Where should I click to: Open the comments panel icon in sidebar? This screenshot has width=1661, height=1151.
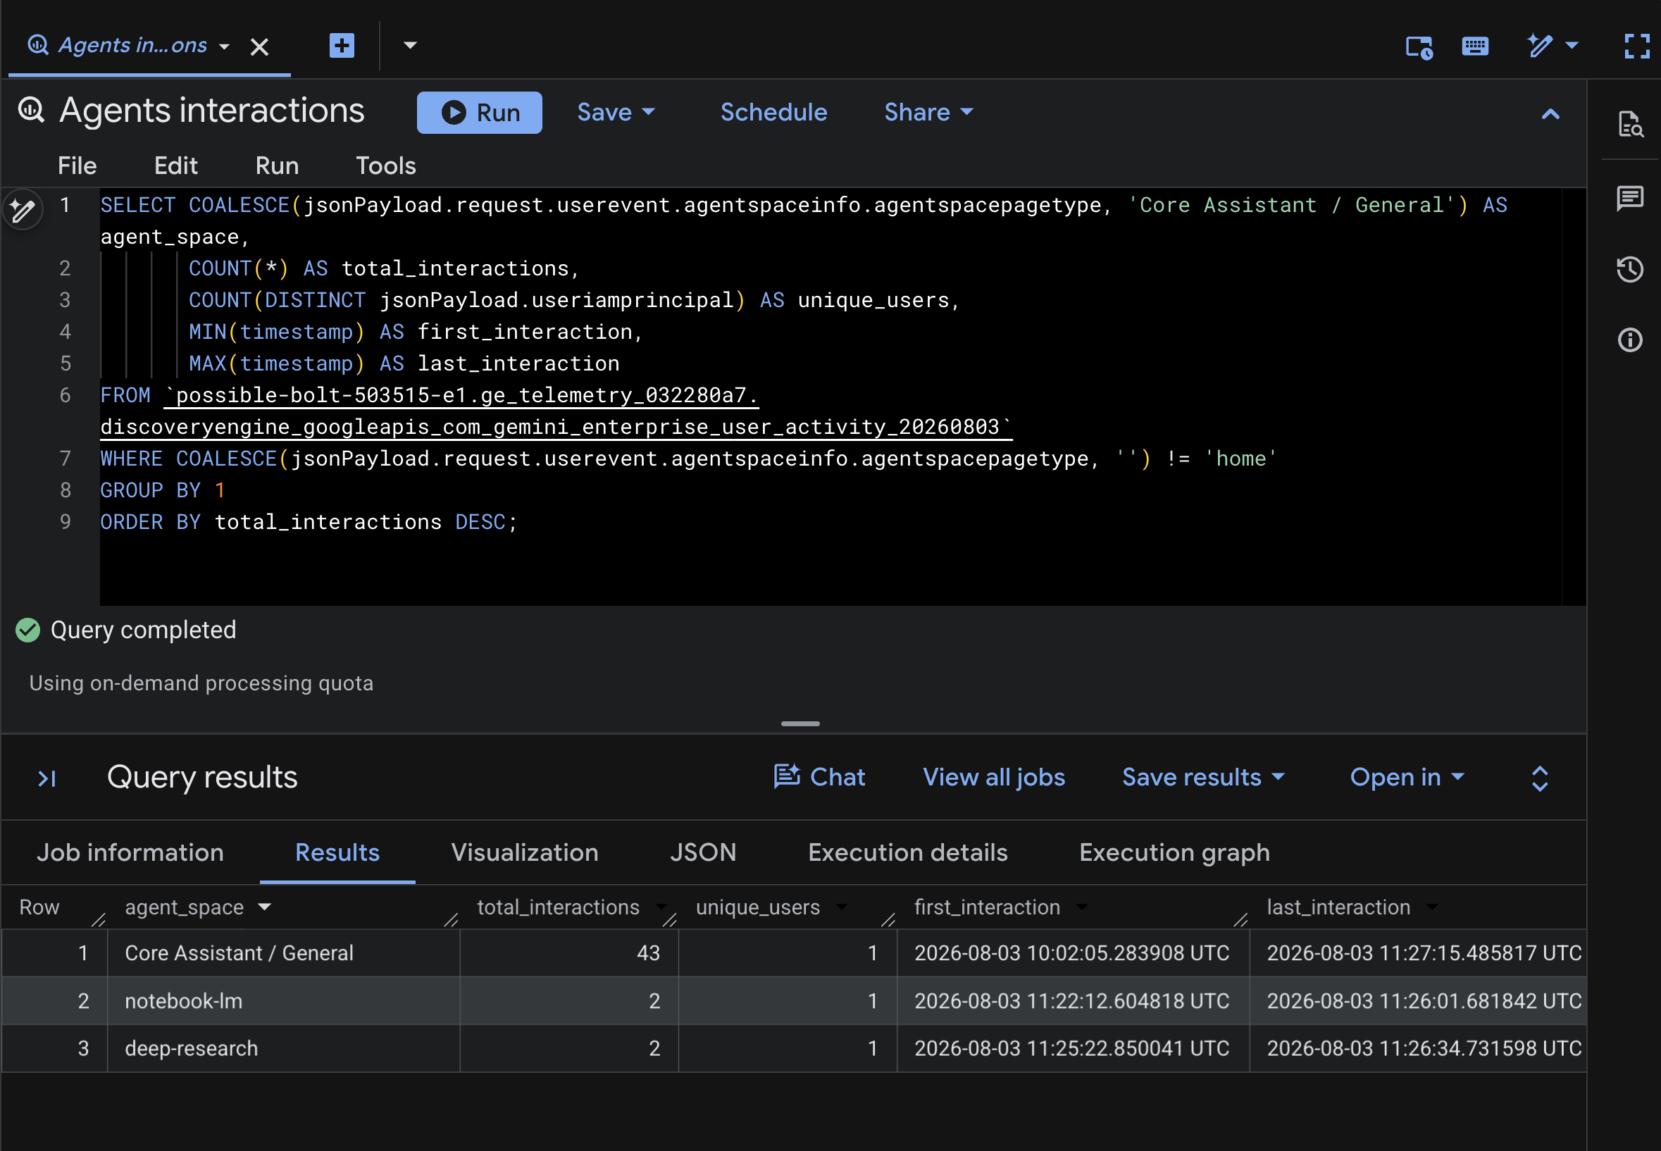(x=1630, y=198)
